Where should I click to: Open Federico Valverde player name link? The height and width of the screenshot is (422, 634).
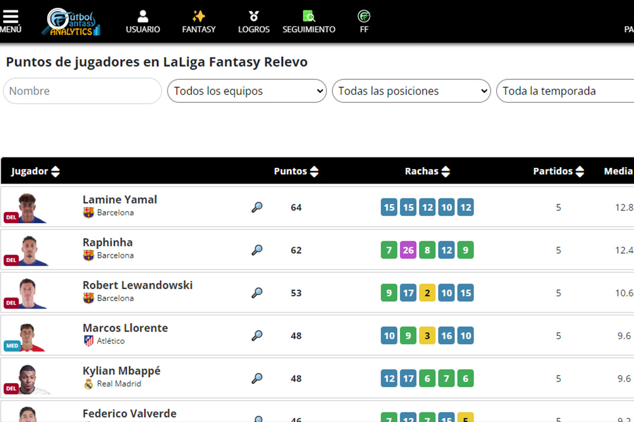[129, 414]
